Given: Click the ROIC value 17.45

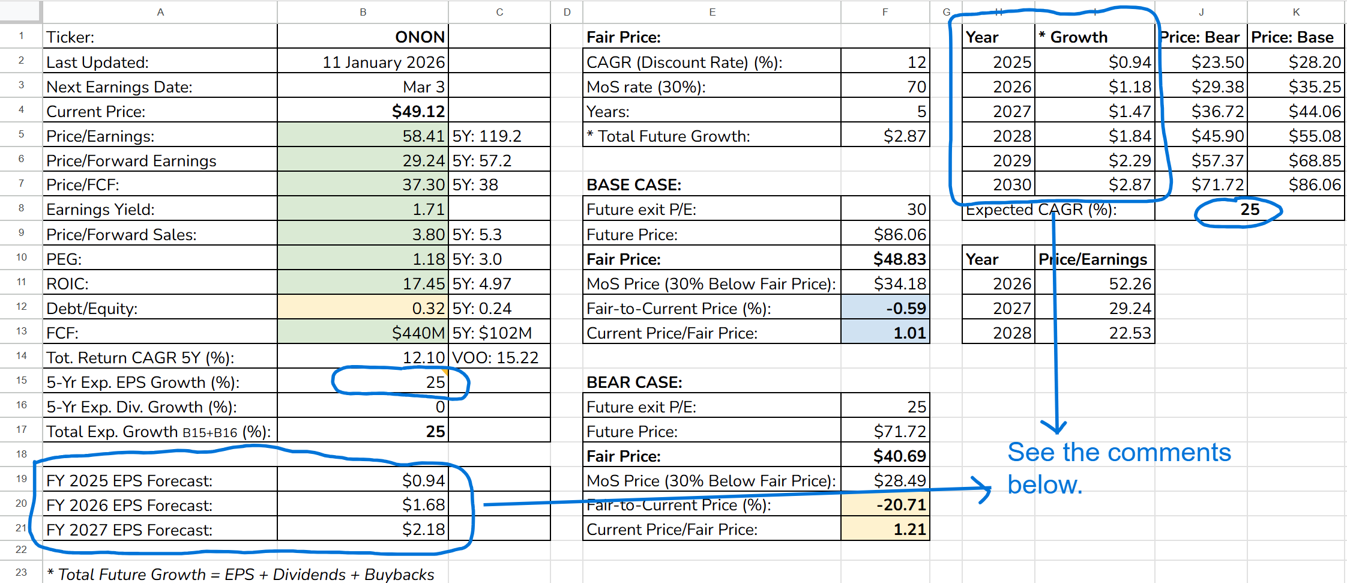Looking at the screenshot, I should coord(363,283).
